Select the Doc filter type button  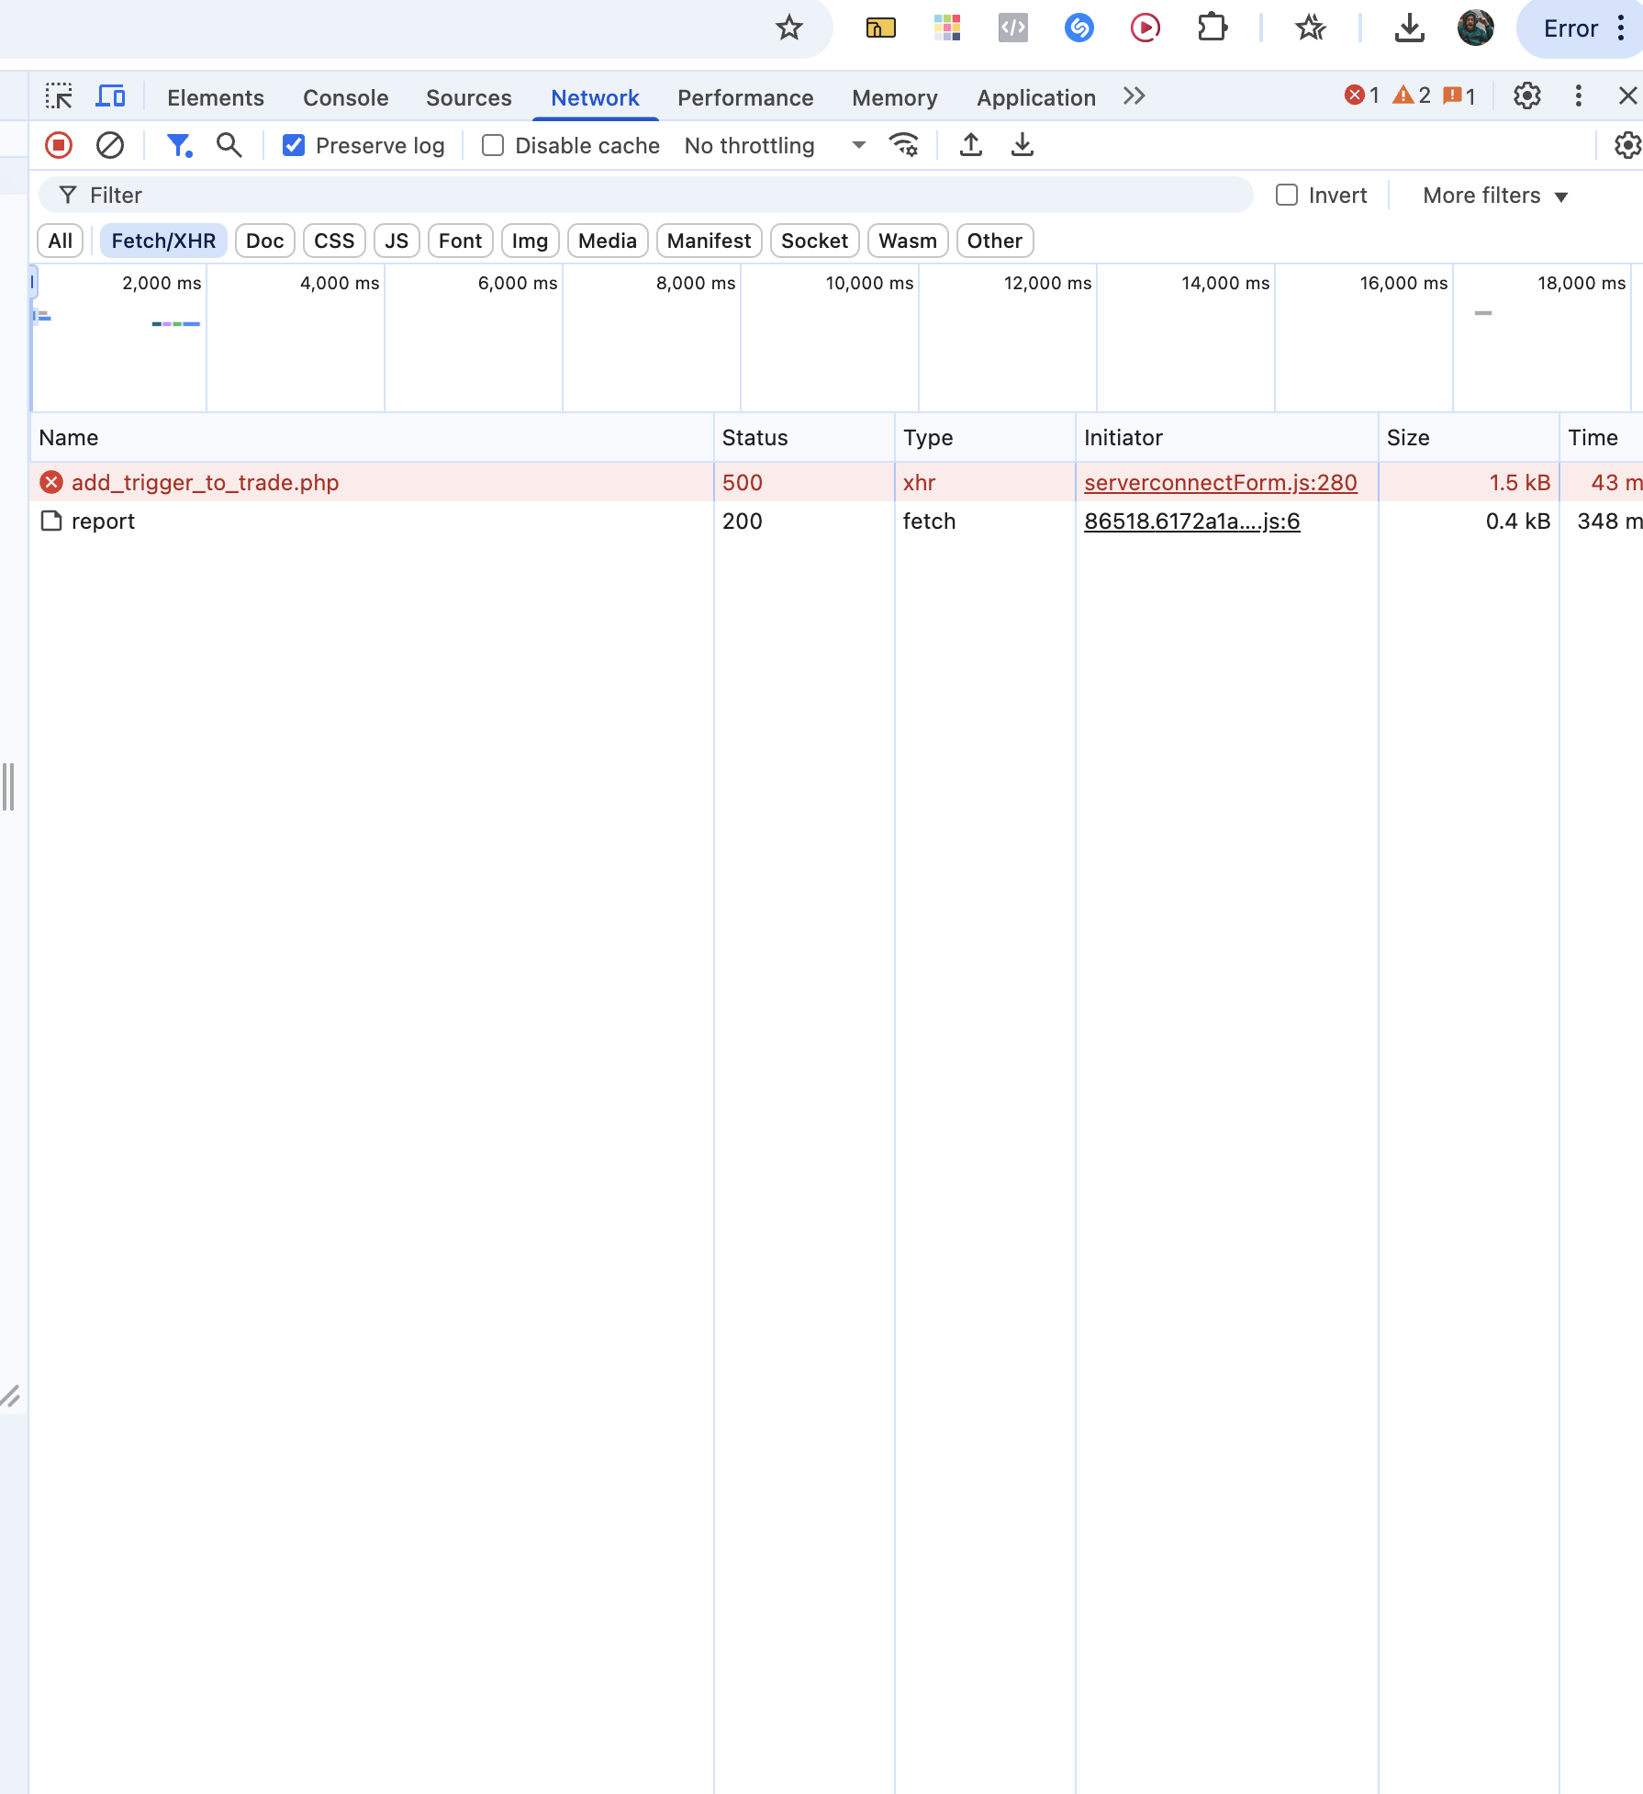click(264, 241)
